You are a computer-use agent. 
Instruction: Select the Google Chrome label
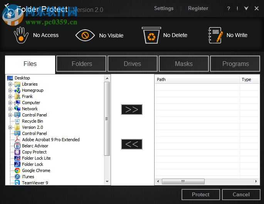tap(36, 170)
